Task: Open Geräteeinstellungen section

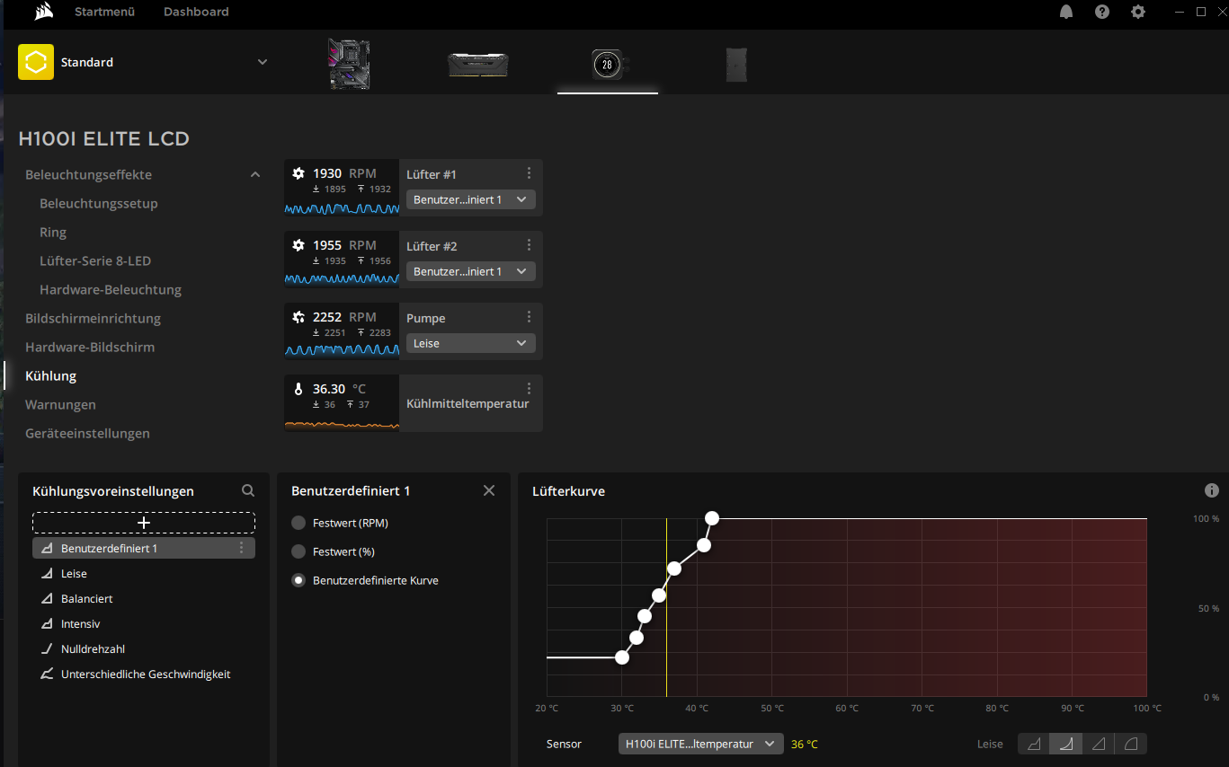Action: 87,433
